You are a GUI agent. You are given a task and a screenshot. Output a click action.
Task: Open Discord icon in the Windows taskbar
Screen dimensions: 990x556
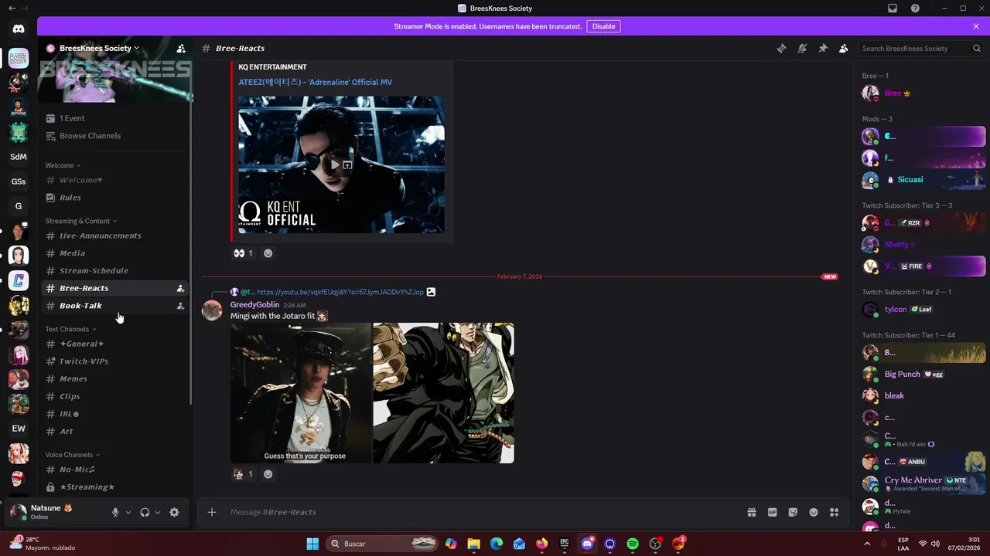587,544
